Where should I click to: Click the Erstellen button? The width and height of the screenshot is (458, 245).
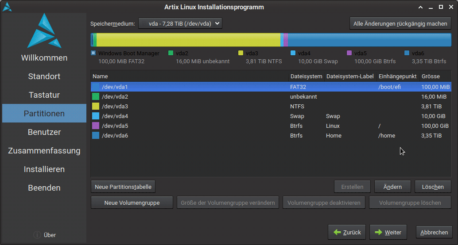(x=352, y=187)
